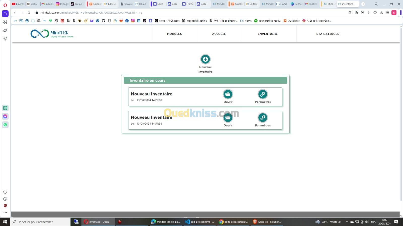Open the GitLab bookmark icon
Viewport: 403px width, 226px height.
click(x=121, y=21)
